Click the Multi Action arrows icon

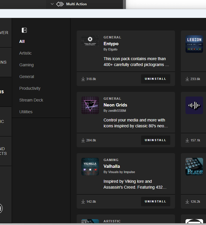pyautogui.click(x=60, y=4)
